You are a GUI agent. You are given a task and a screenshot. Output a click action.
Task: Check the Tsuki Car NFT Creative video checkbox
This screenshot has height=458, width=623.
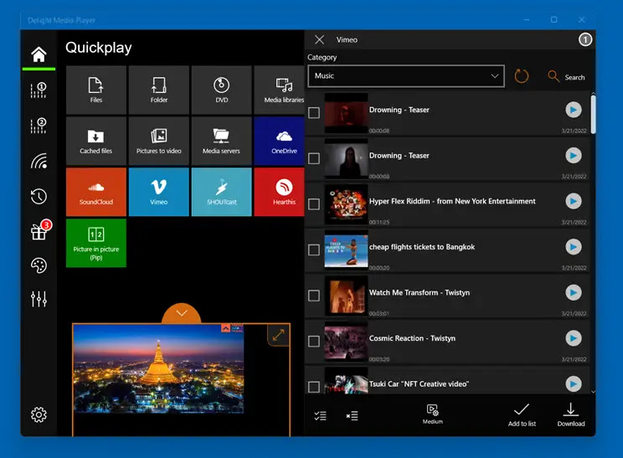(x=314, y=387)
